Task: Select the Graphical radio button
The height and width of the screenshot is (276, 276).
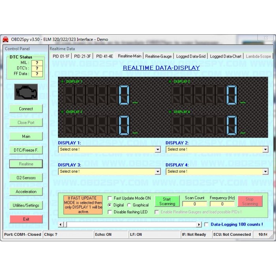Action: tap(129, 205)
